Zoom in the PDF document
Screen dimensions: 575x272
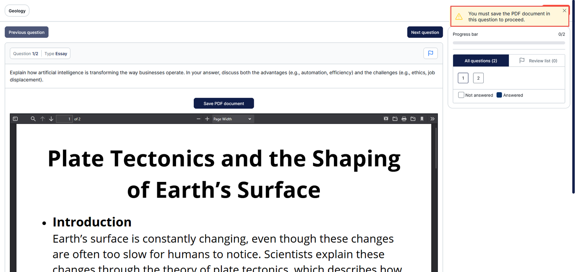pos(207,119)
